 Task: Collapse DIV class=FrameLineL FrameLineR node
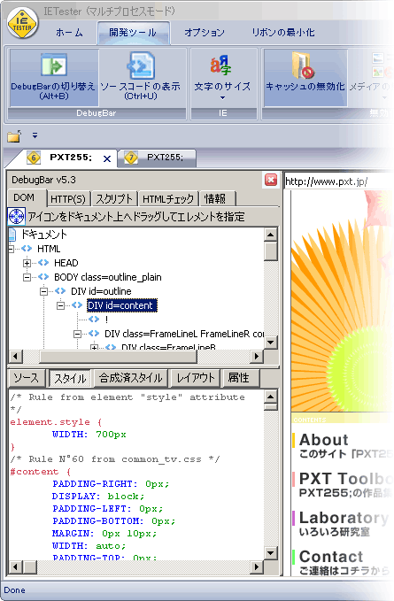coord(77,334)
